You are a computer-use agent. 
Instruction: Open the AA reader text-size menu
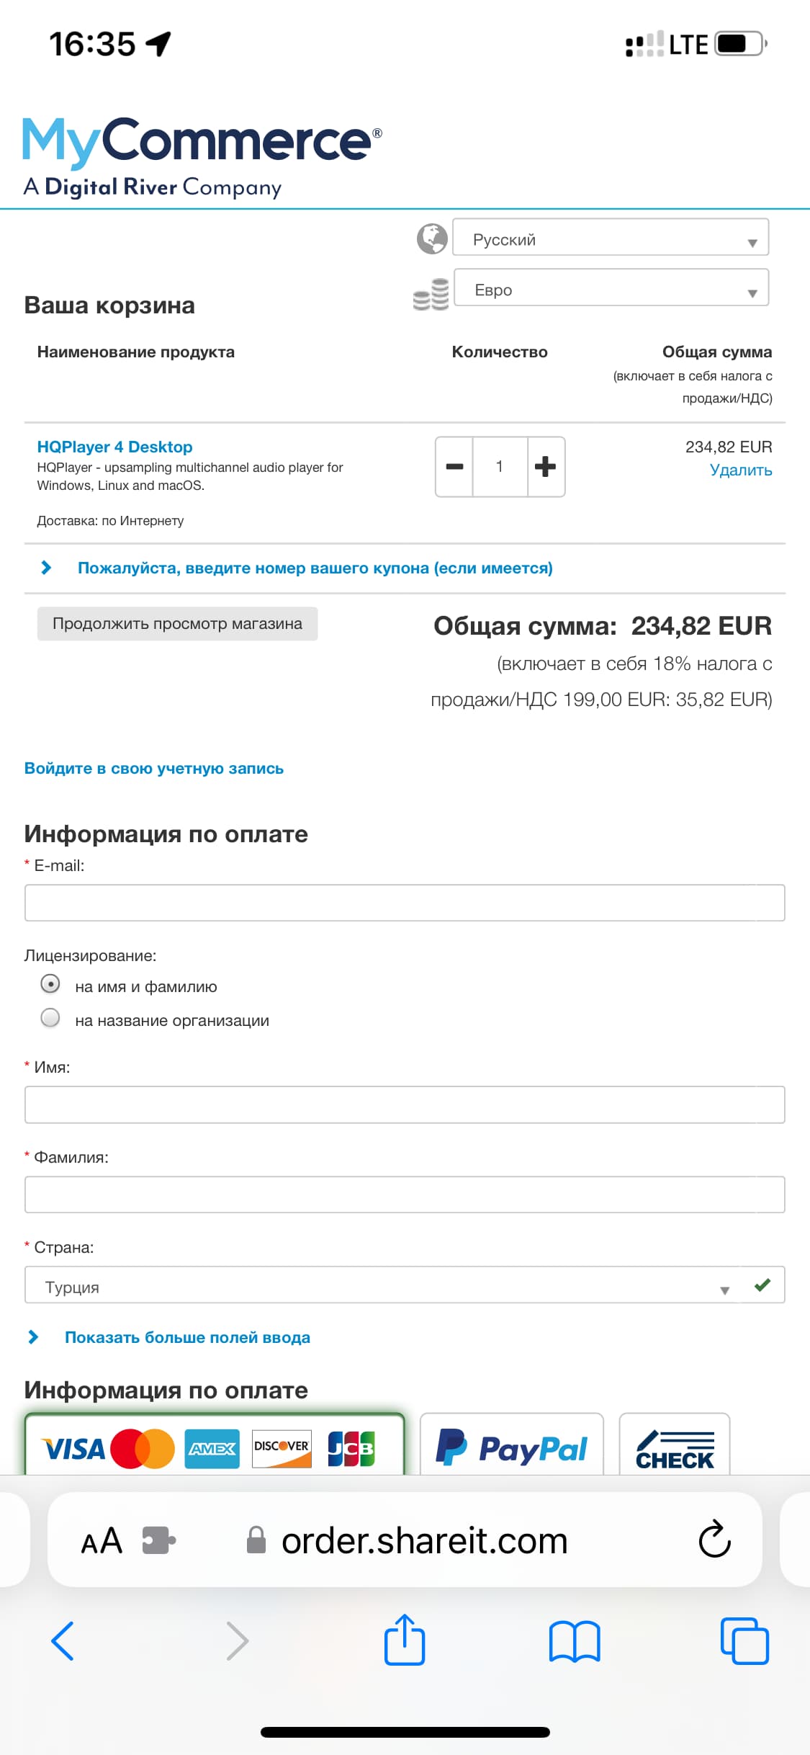[x=102, y=1541]
